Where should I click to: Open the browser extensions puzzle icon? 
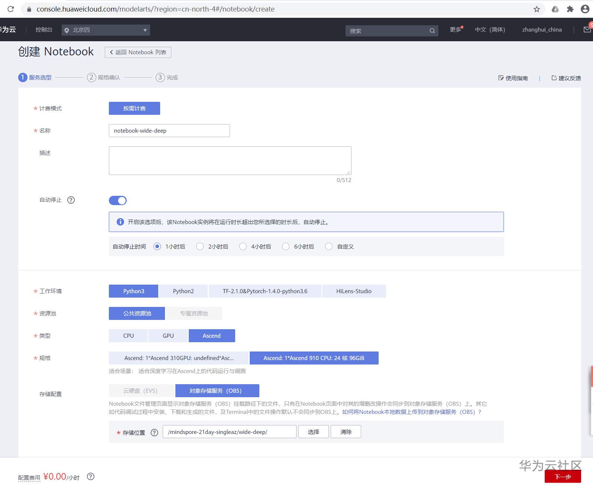(x=570, y=9)
